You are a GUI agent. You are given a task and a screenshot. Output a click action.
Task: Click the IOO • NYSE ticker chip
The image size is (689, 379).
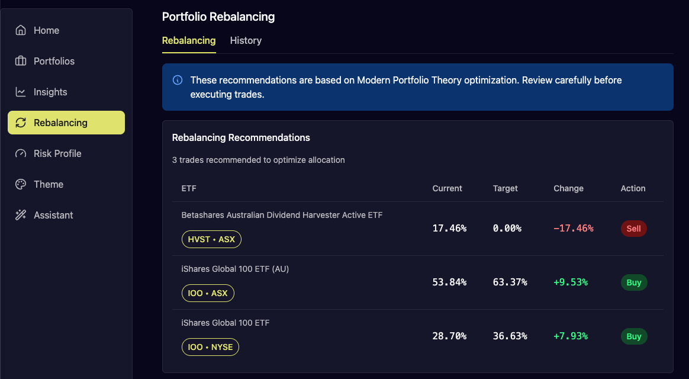click(x=210, y=347)
